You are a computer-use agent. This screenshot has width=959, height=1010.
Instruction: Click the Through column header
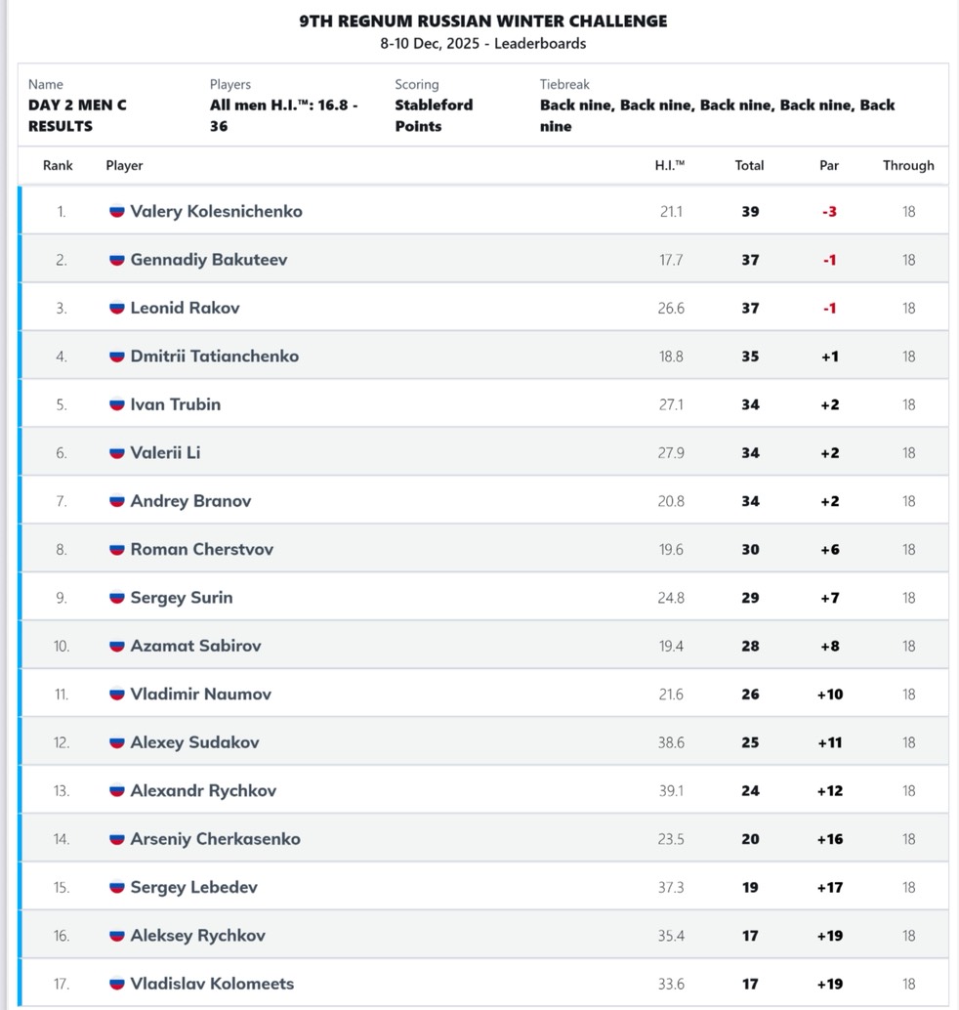click(908, 165)
